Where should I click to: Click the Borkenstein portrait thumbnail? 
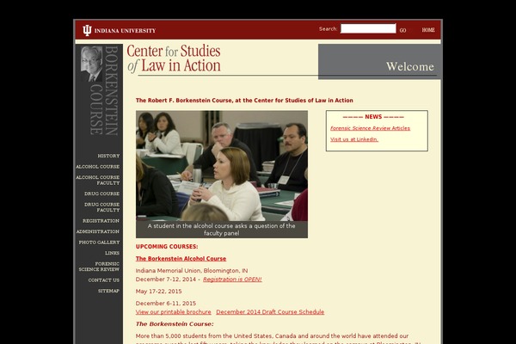tap(91, 64)
